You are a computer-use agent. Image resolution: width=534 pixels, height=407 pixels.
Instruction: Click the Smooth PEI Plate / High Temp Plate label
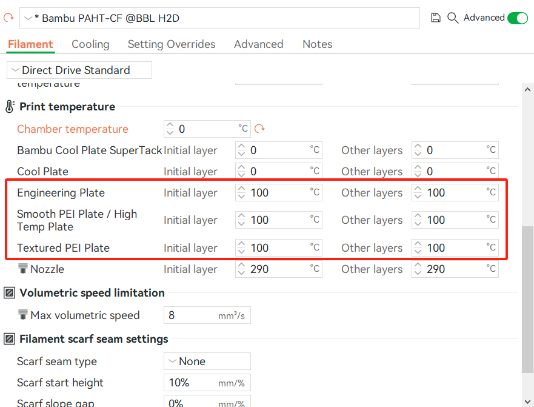tap(77, 220)
